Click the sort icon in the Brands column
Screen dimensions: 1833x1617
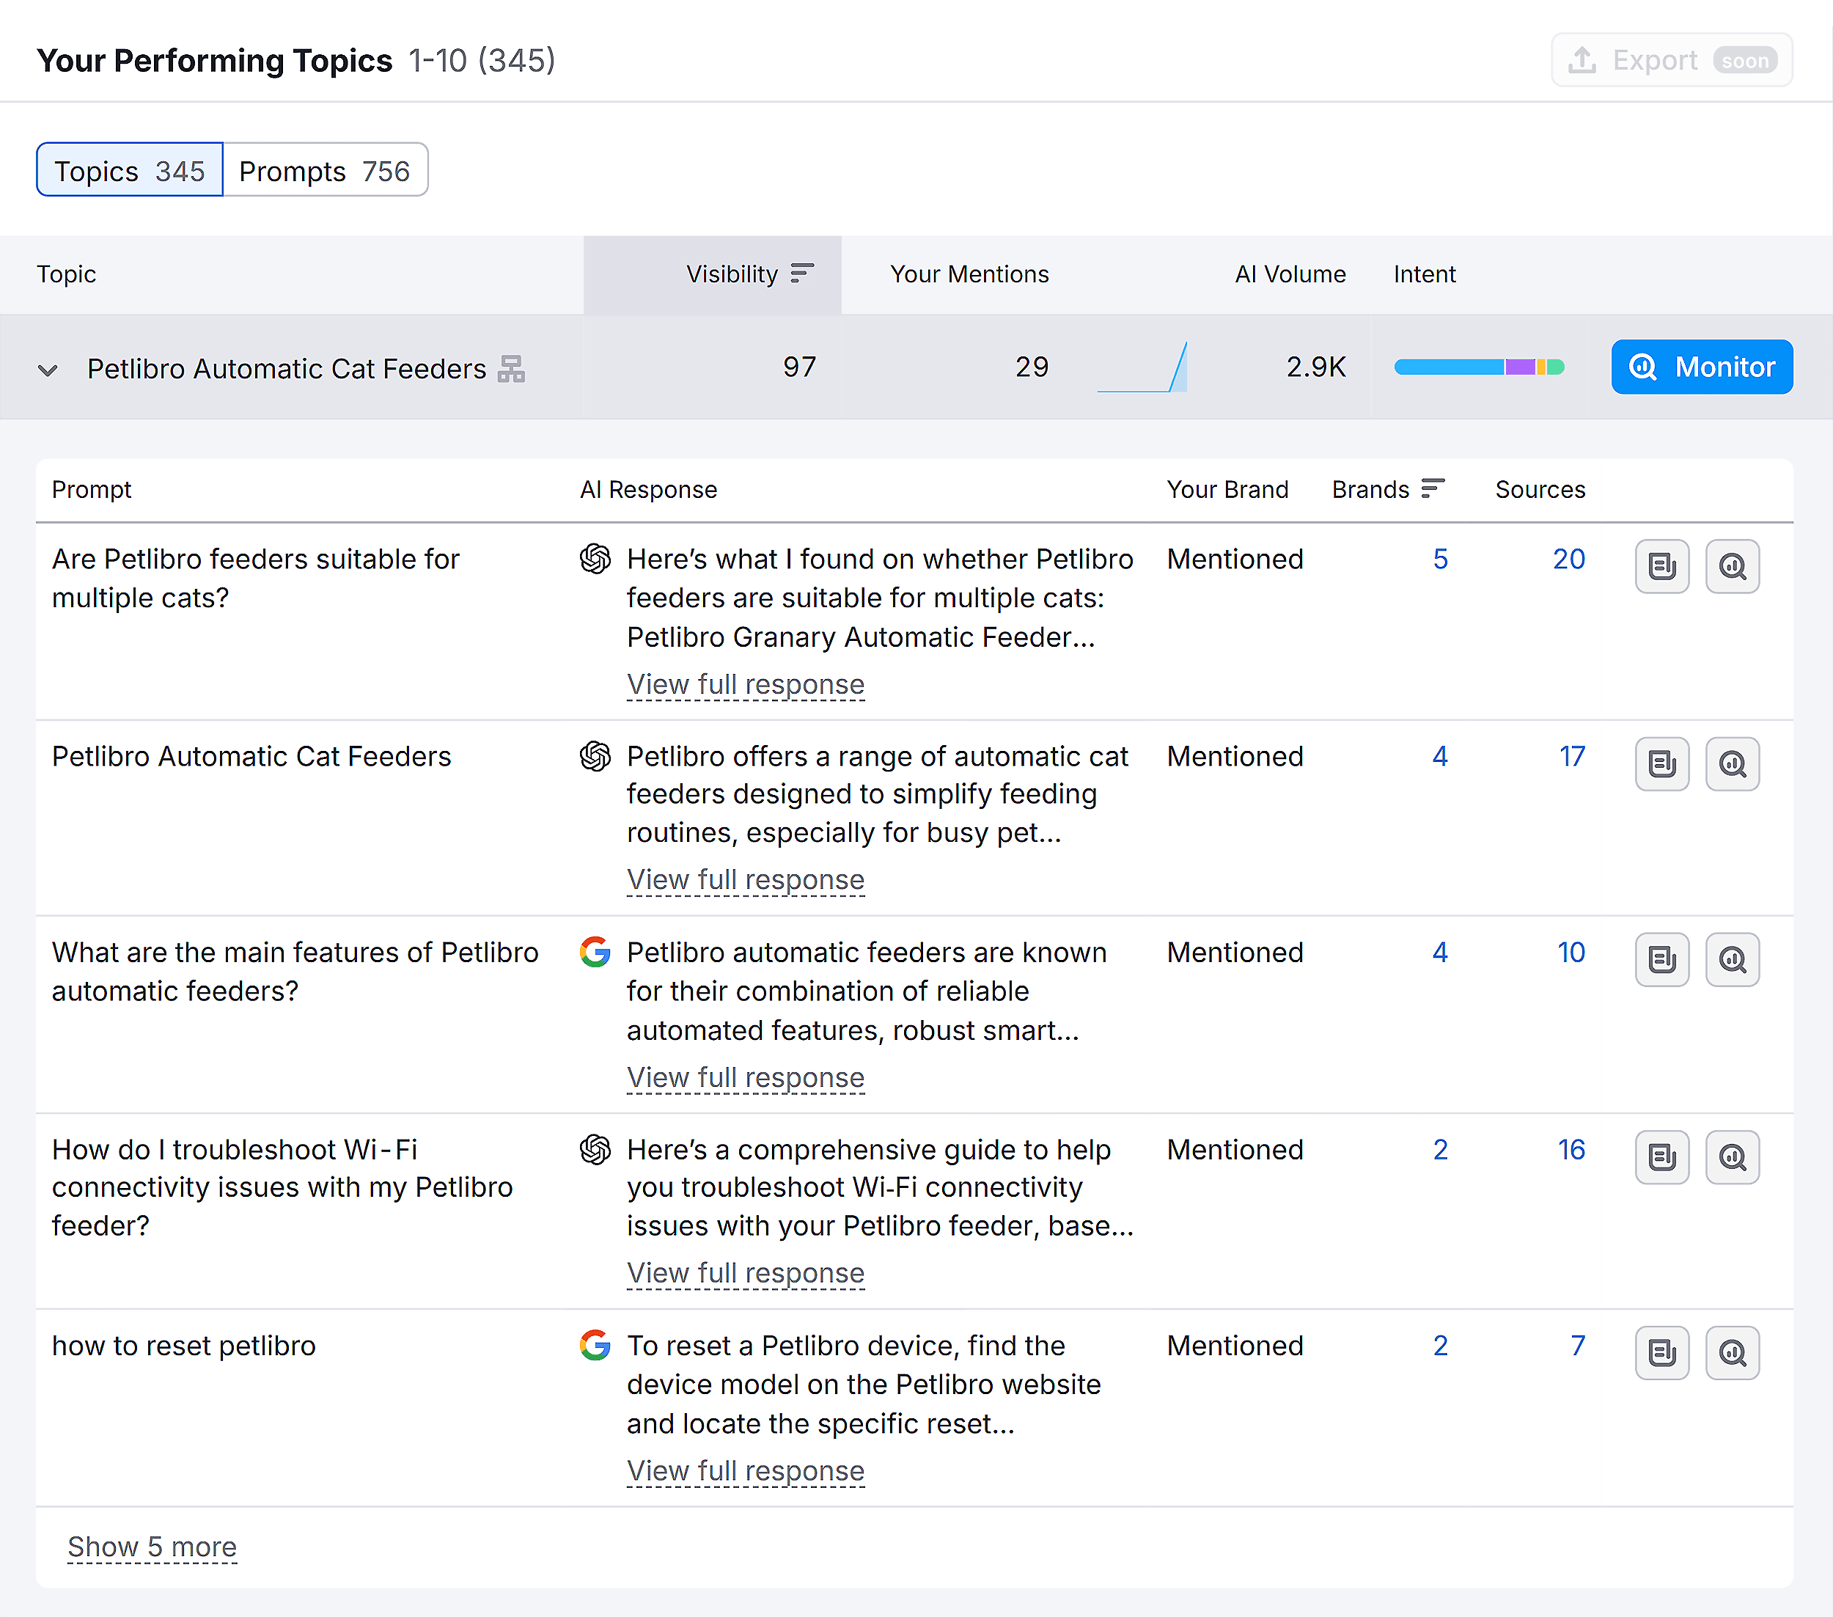[1432, 489]
